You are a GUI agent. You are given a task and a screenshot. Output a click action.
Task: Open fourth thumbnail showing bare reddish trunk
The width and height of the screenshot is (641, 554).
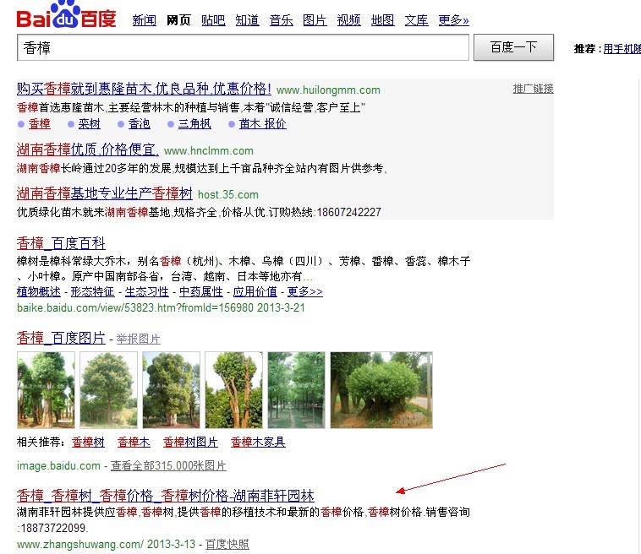(x=234, y=390)
